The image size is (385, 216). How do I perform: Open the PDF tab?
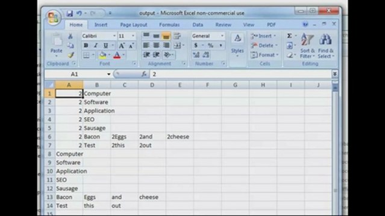pos(271,25)
